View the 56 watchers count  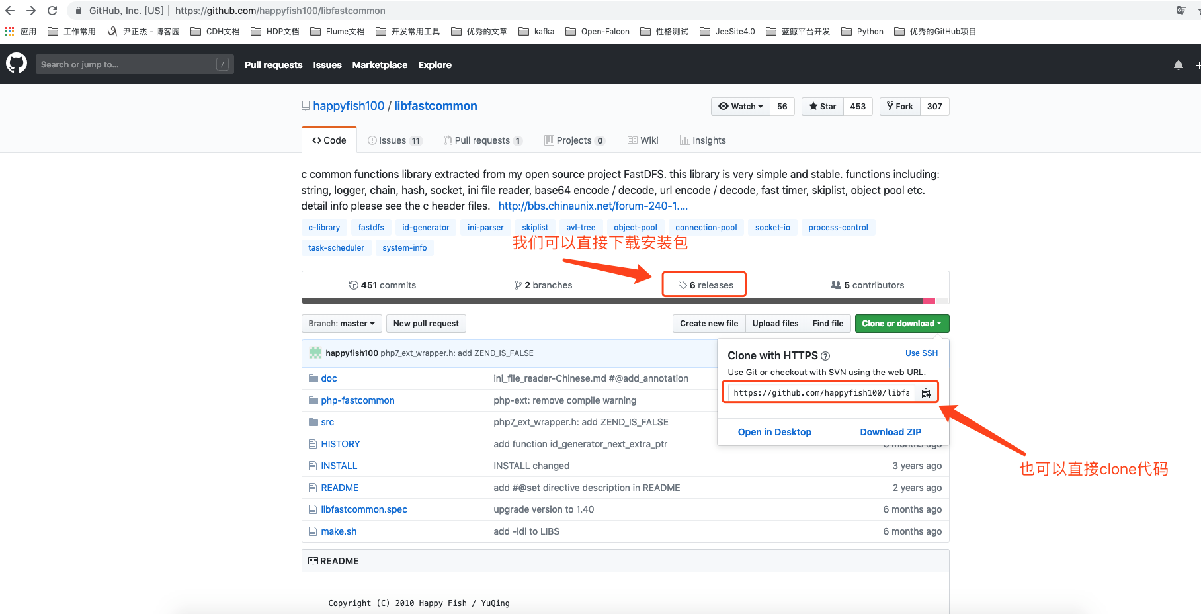point(782,106)
